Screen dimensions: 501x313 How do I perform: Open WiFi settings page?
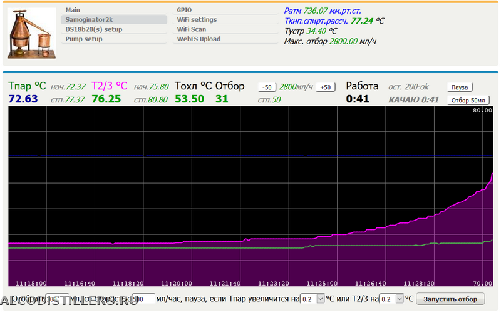point(225,19)
